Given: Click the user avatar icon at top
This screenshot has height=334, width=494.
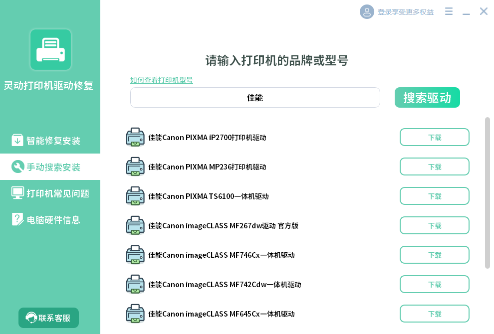Looking at the screenshot, I should pos(367,11).
